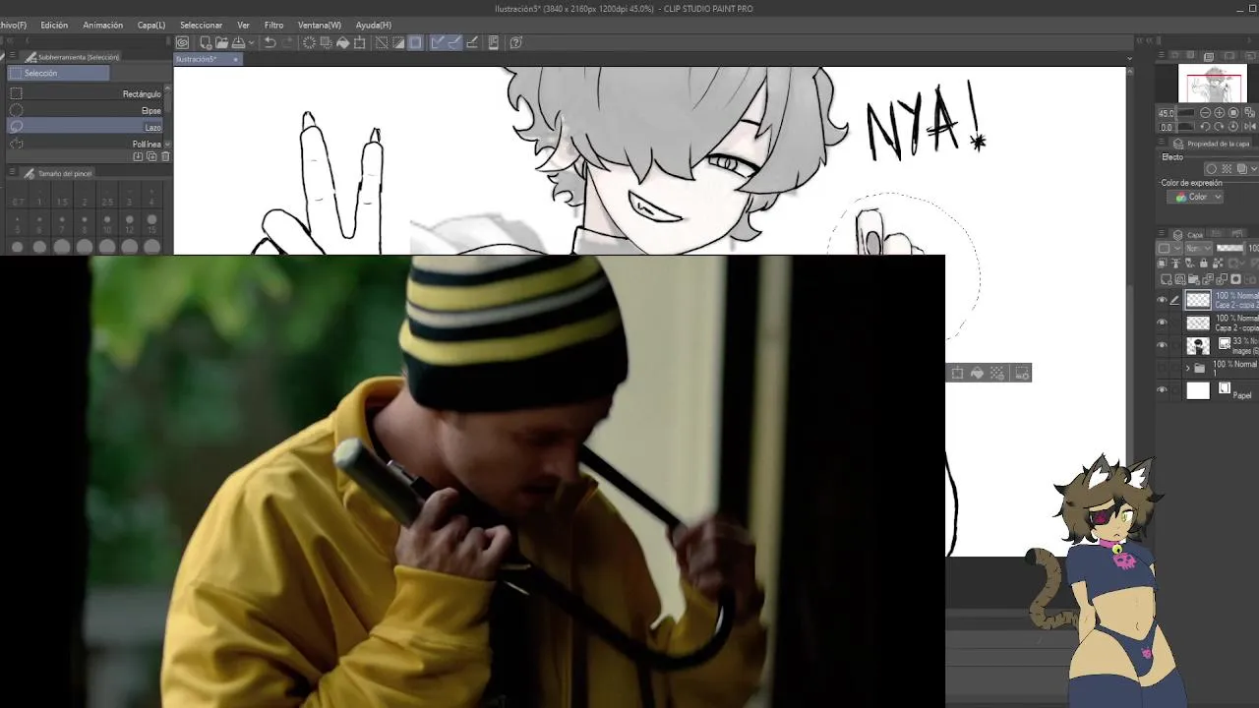Choose brush size 15 preset
This screenshot has height=708, width=1259.
(151, 220)
